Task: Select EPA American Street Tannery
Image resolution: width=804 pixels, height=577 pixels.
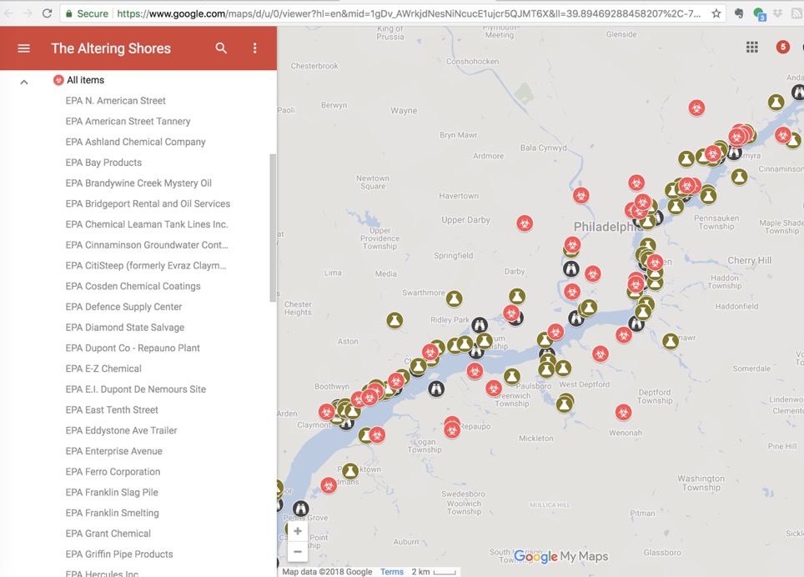Action: click(128, 121)
